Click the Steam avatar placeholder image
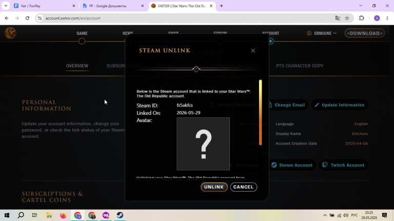The height and width of the screenshot is (221, 394). tap(203, 144)
